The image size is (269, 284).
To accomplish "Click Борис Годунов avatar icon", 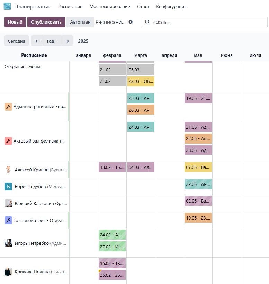I will [x=8, y=187].
